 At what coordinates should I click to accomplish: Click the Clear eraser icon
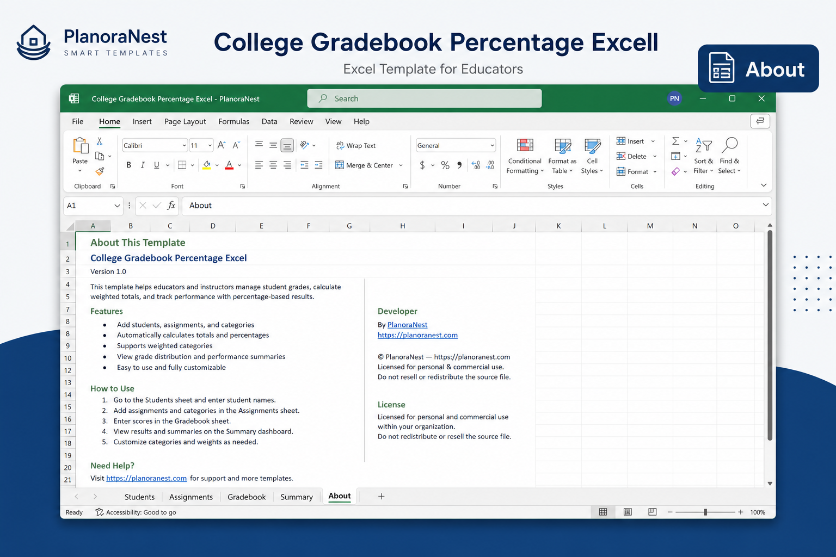point(675,171)
